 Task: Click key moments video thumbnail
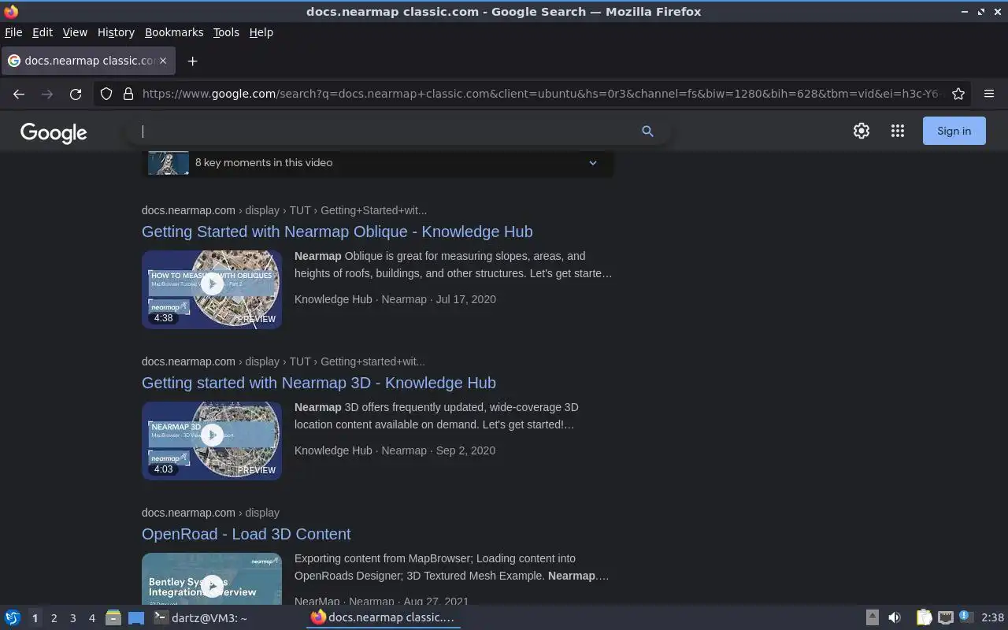click(x=169, y=163)
